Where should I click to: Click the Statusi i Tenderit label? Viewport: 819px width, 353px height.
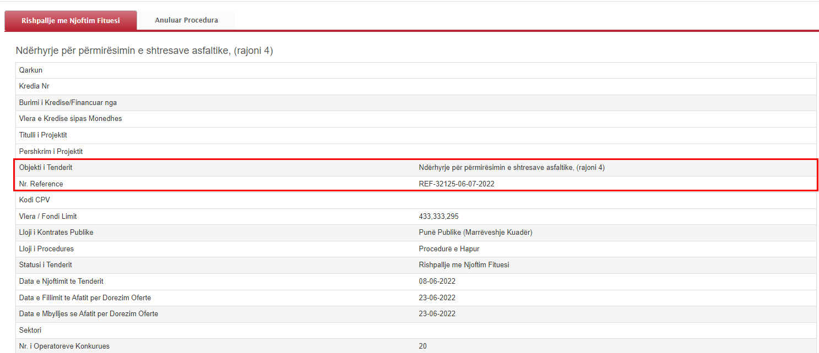(46, 265)
